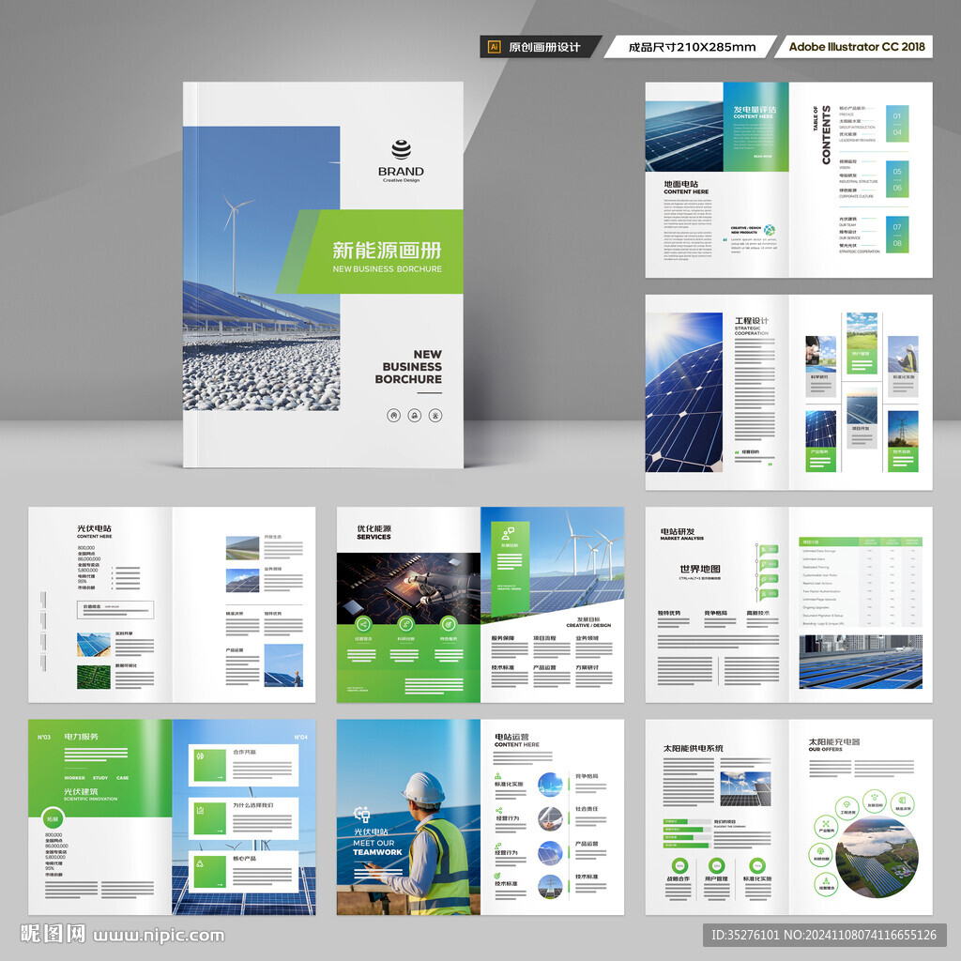Click the 太阳能充电器 heading
Viewport: 961px width, 961px height.
pyautogui.click(x=834, y=741)
